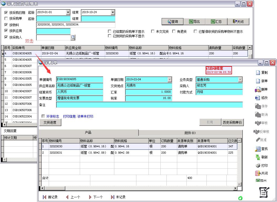Open the 单据日期 dropdown in 采购单
Screen dimensions: 277x202
tap(170, 80)
